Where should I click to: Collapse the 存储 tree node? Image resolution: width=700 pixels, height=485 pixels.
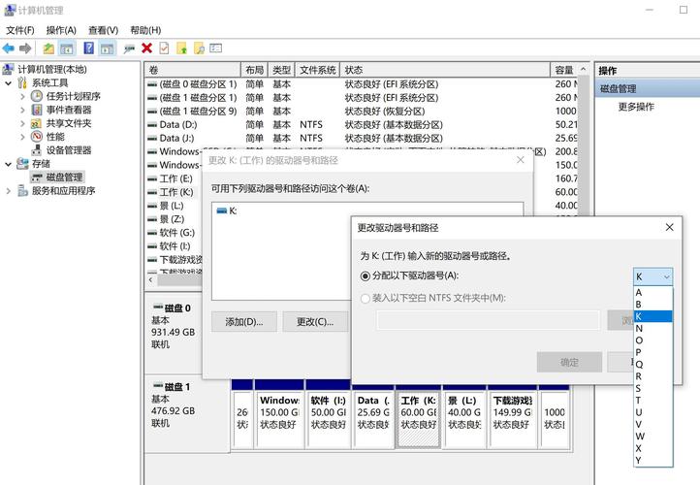(8, 164)
